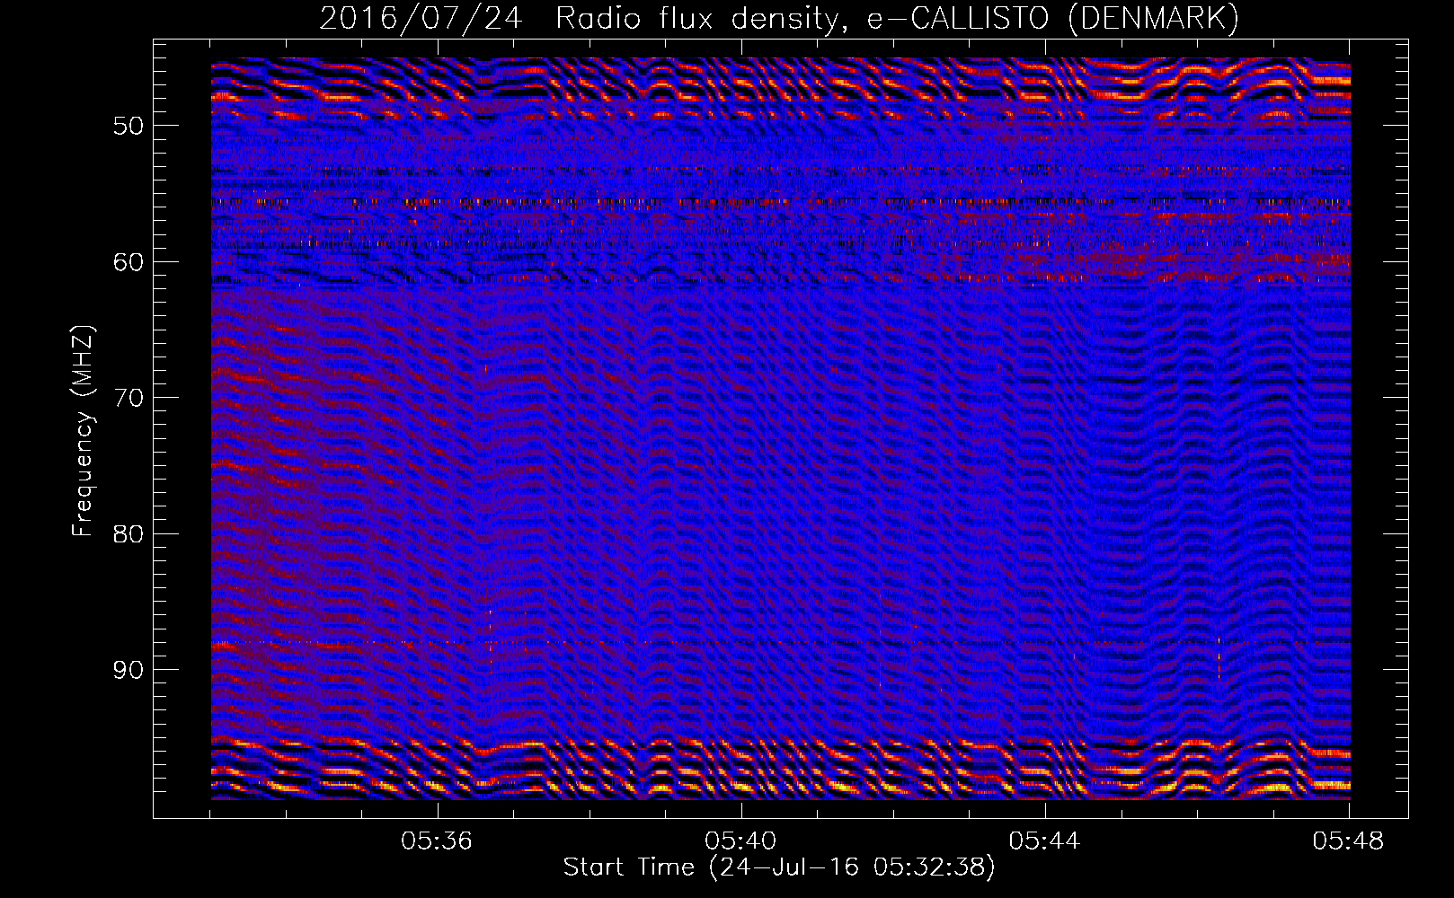Click the 90 frequency tick label
The width and height of the screenshot is (1454, 898).
coord(128,671)
